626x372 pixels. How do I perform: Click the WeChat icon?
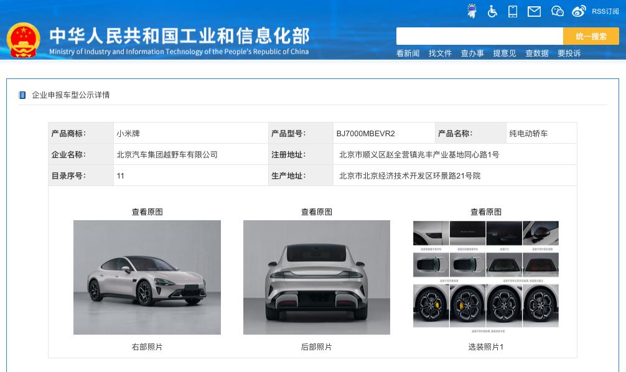pos(557,11)
